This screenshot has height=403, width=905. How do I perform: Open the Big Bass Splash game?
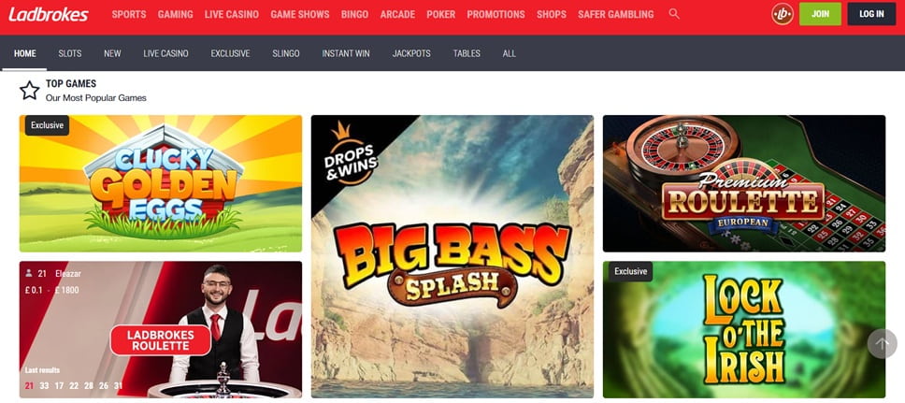tap(452, 256)
